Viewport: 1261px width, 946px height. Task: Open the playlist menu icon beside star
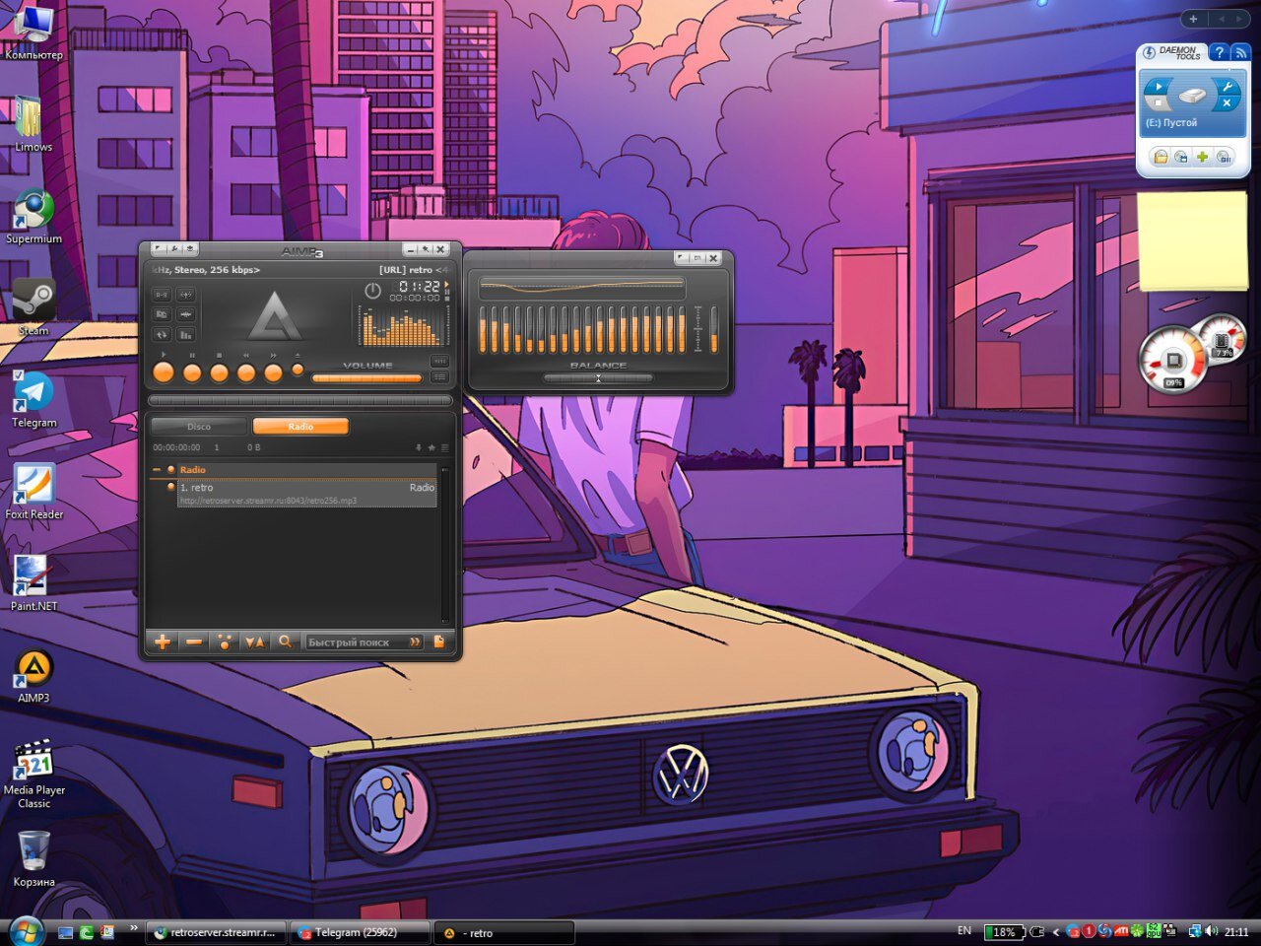point(445,447)
